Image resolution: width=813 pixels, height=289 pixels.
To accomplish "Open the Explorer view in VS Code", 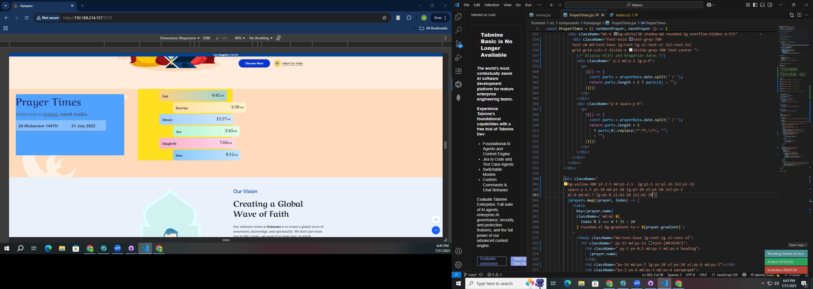I will click(458, 17).
